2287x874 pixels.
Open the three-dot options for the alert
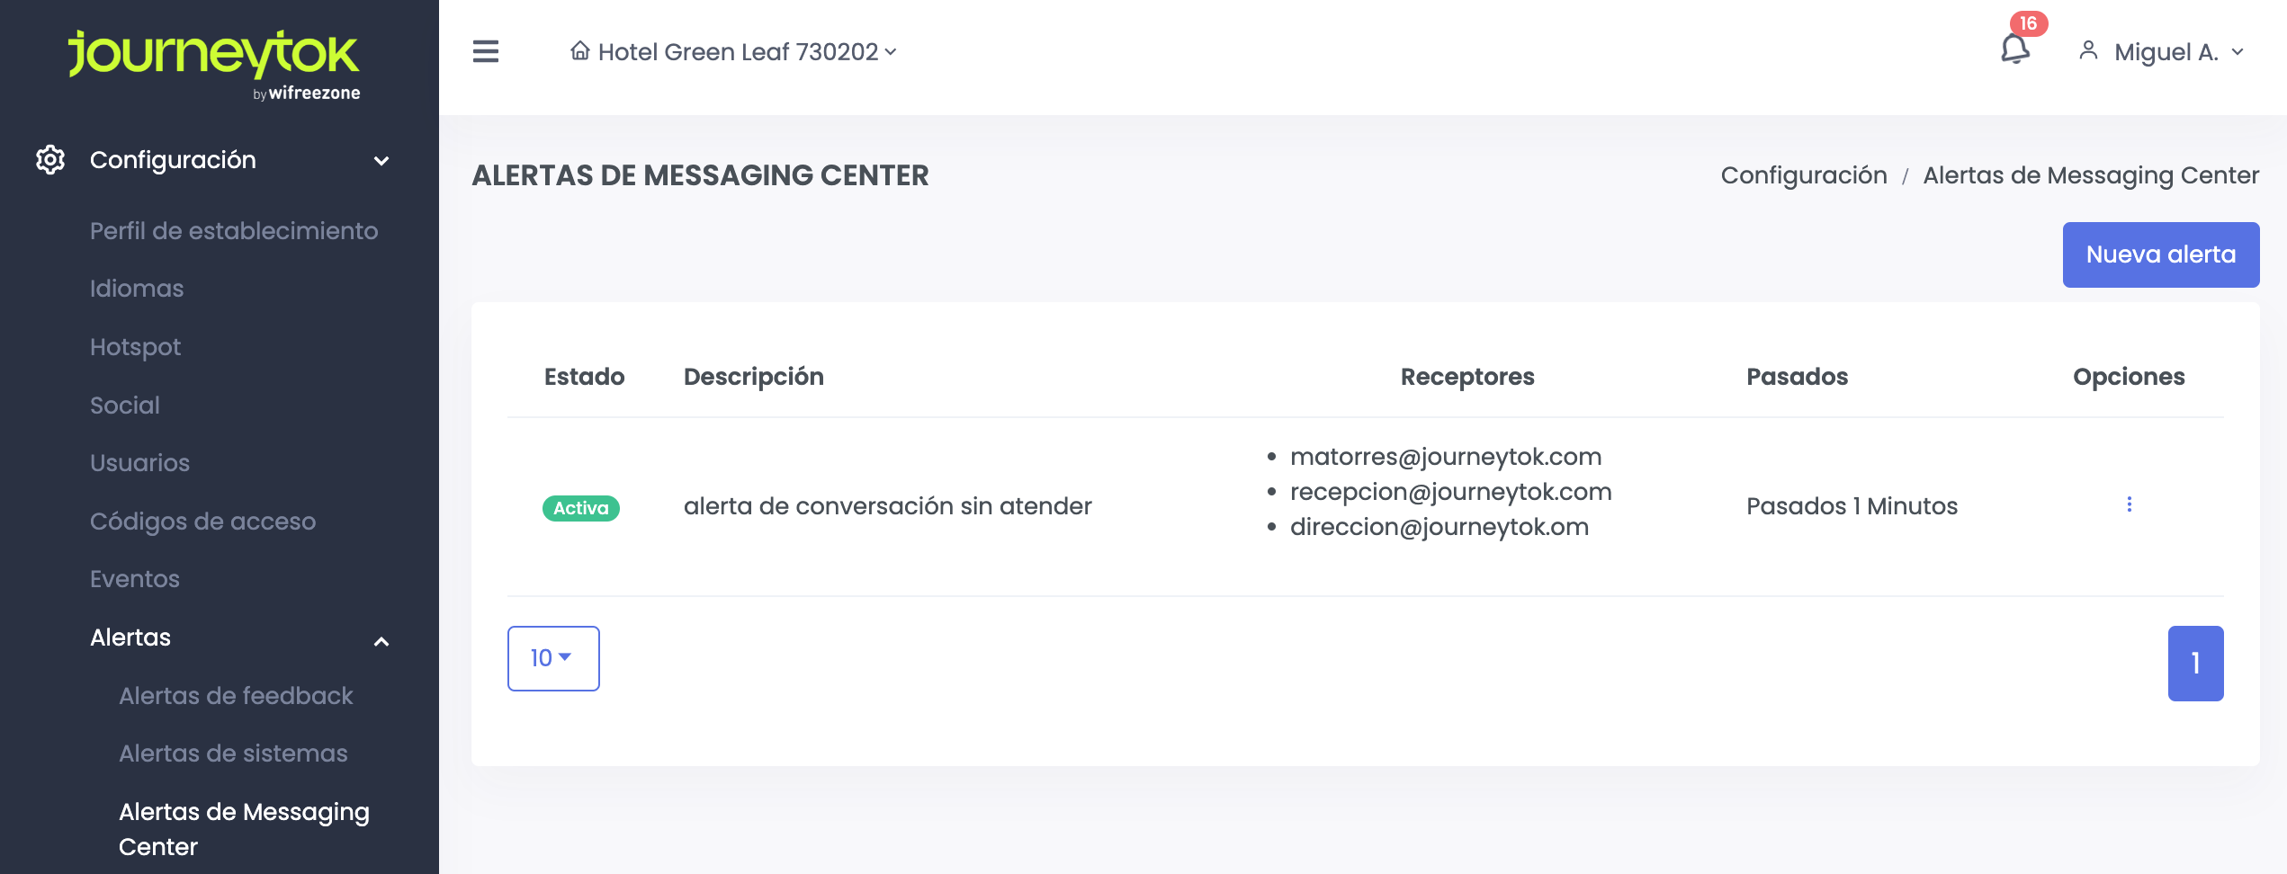pos(2129,504)
